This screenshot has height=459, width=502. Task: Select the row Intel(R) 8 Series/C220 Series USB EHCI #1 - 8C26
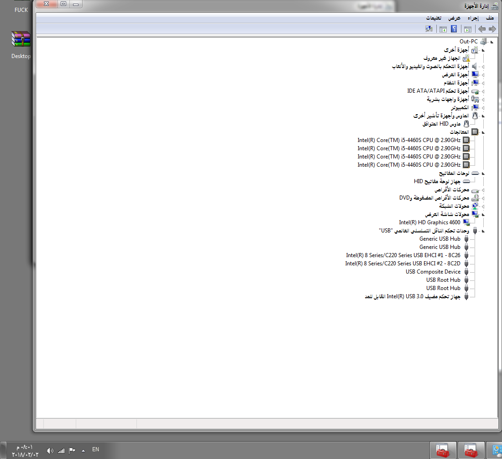tap(403, 255)
